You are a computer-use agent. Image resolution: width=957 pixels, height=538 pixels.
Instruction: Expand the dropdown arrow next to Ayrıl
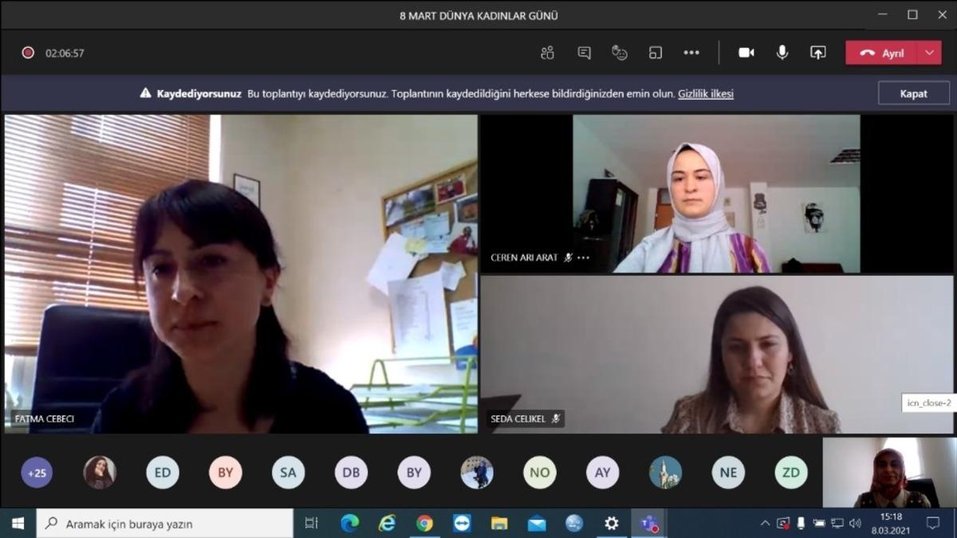929,53
